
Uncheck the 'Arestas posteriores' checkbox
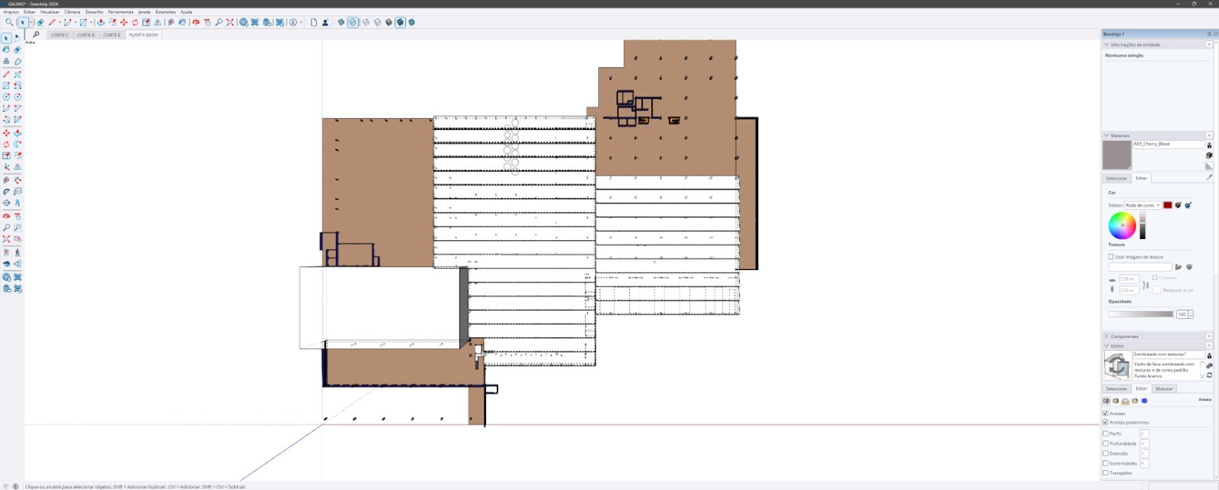pyautogui.click(x=1105, y=422)
